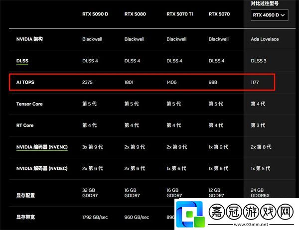The height and width of the screenshot is (230, 299).
Task: Click the NVIDIA 架构 row label
Action: coord(29,39)
